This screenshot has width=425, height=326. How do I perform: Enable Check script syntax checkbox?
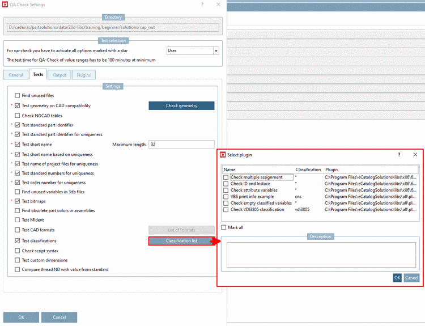click(x=18, y=251)
